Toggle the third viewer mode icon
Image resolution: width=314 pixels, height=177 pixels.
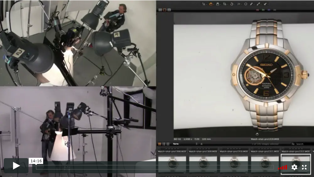tap(169, 10)
